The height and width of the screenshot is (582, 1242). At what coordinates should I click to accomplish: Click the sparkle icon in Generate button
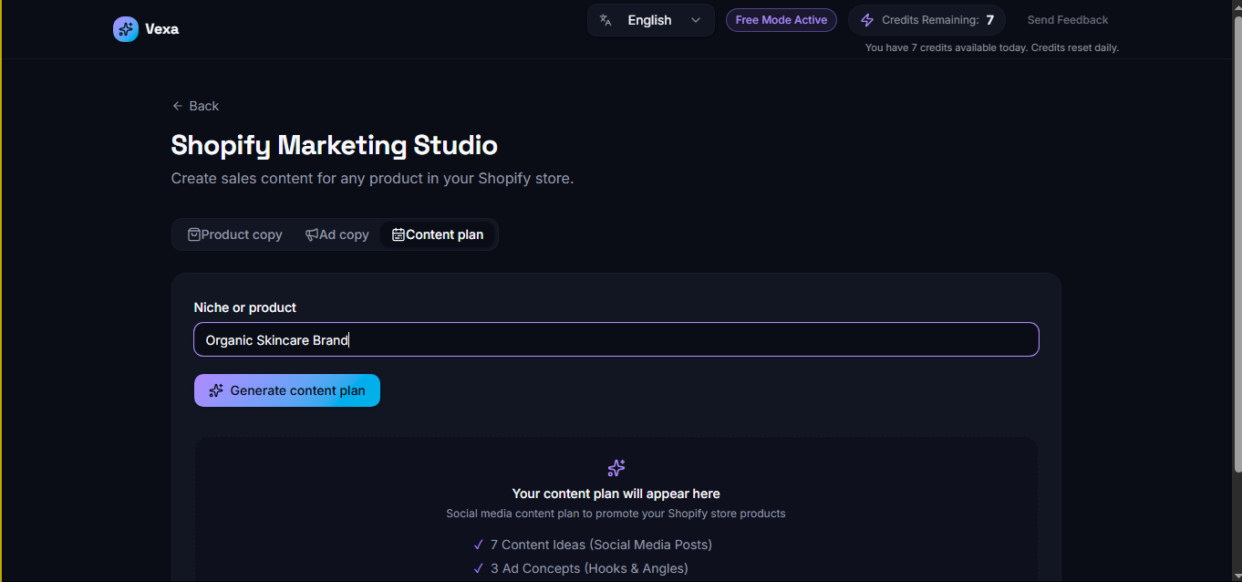[216, 390]
